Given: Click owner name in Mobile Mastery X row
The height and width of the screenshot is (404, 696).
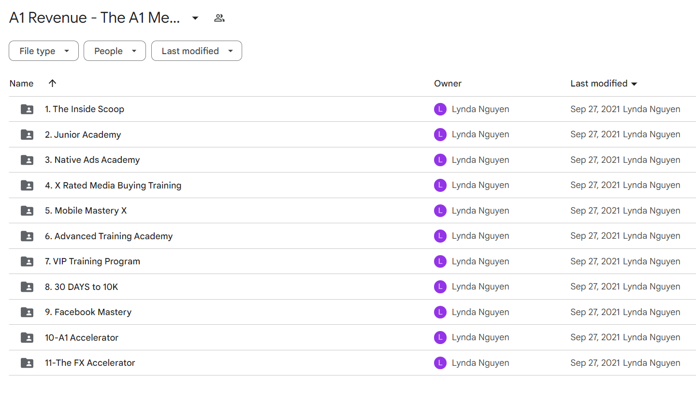Looking at the screenshot, I should 480,211.
